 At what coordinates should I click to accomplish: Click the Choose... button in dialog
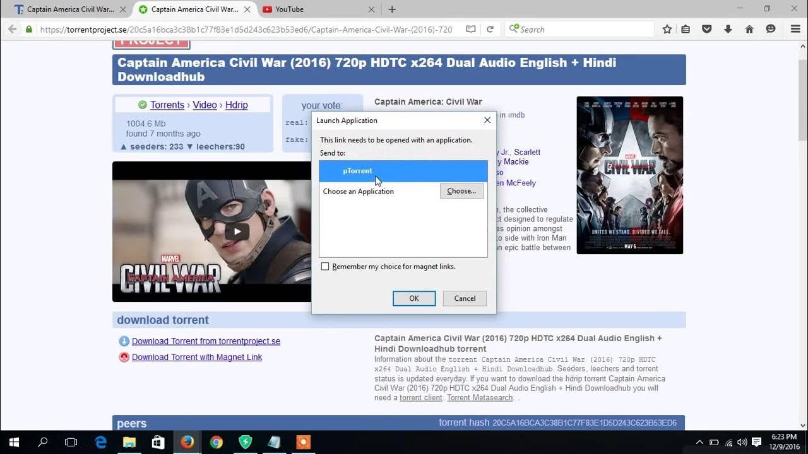click(461, 191)
